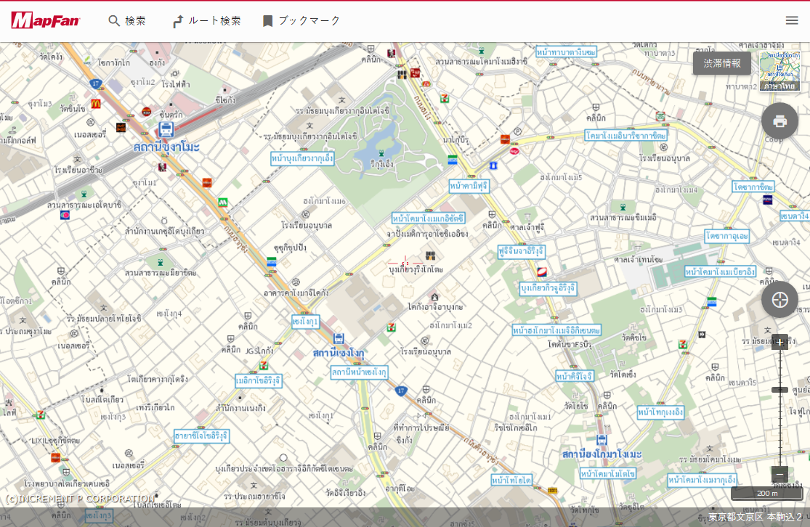Click the parking P icon near นาไกบิรุ

tap(518, 131)
